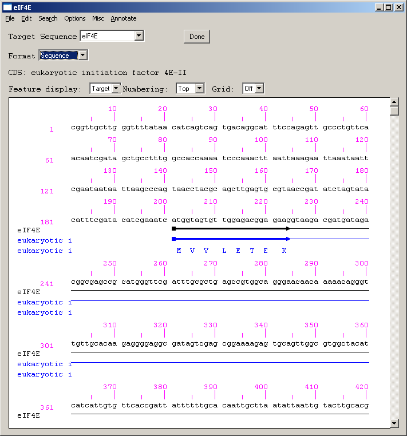Expand the Format dropdown
This screenshot has height=436, width=407.
(x=82, y=56)
